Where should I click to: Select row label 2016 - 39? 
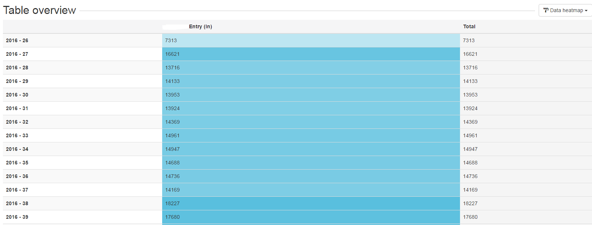17,217
